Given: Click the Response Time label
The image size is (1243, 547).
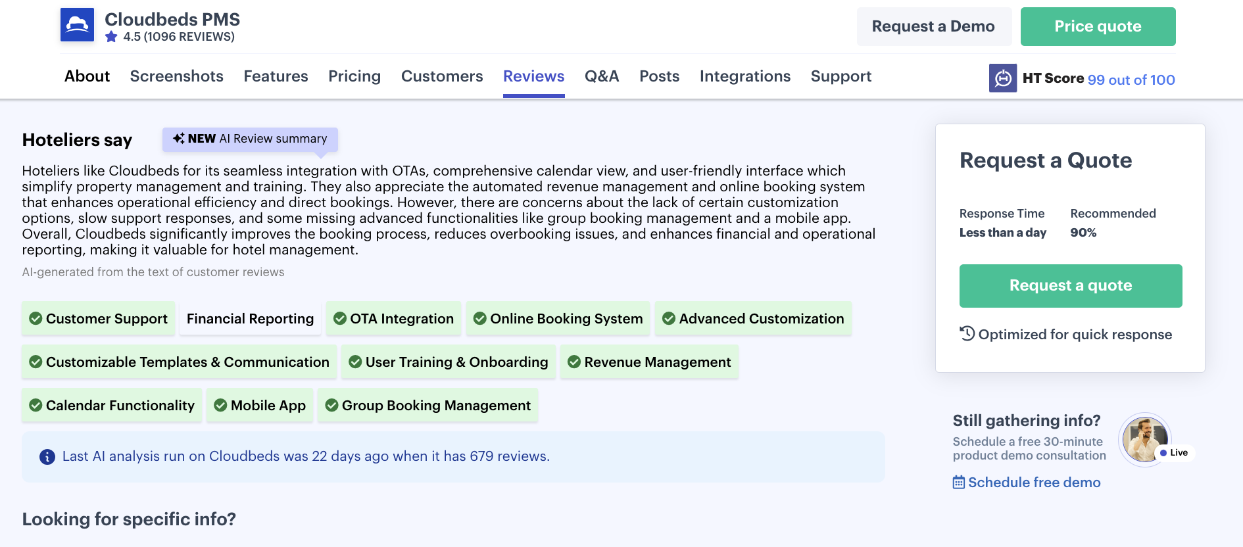Looking at the screenshot, I should click(x=1002, y=214).
